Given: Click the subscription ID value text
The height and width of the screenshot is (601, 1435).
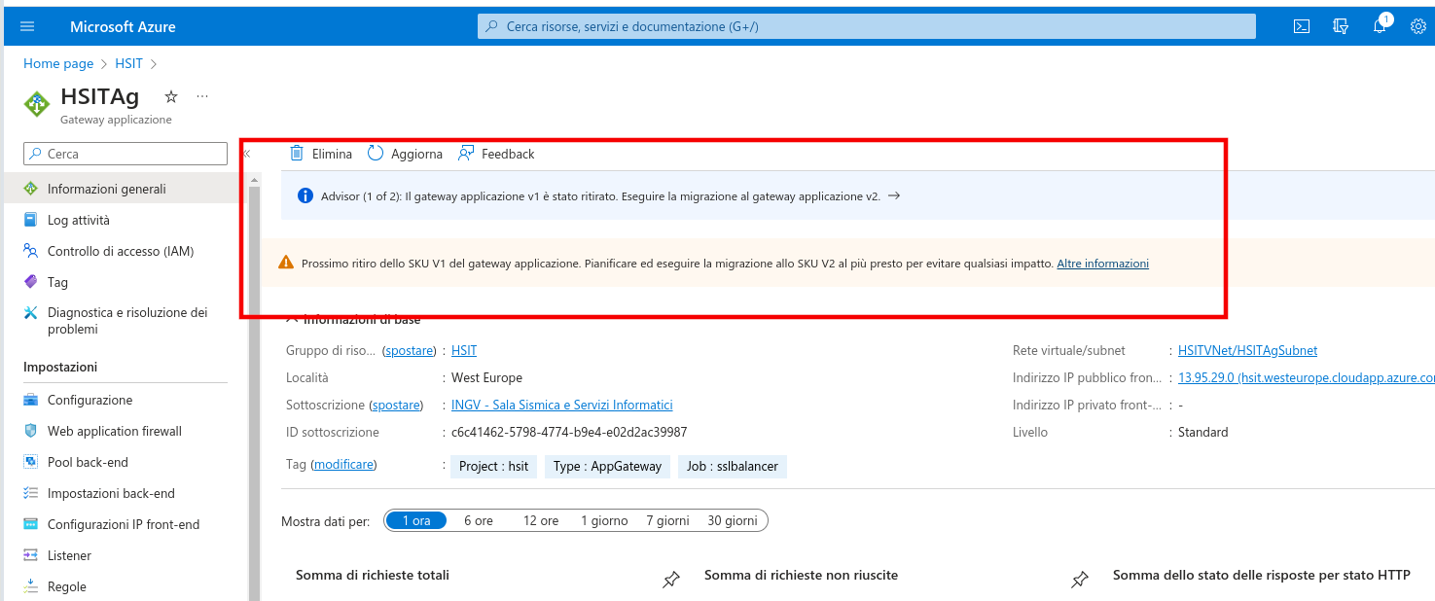Looking at the screenshot, I should [x=569, y=432].
